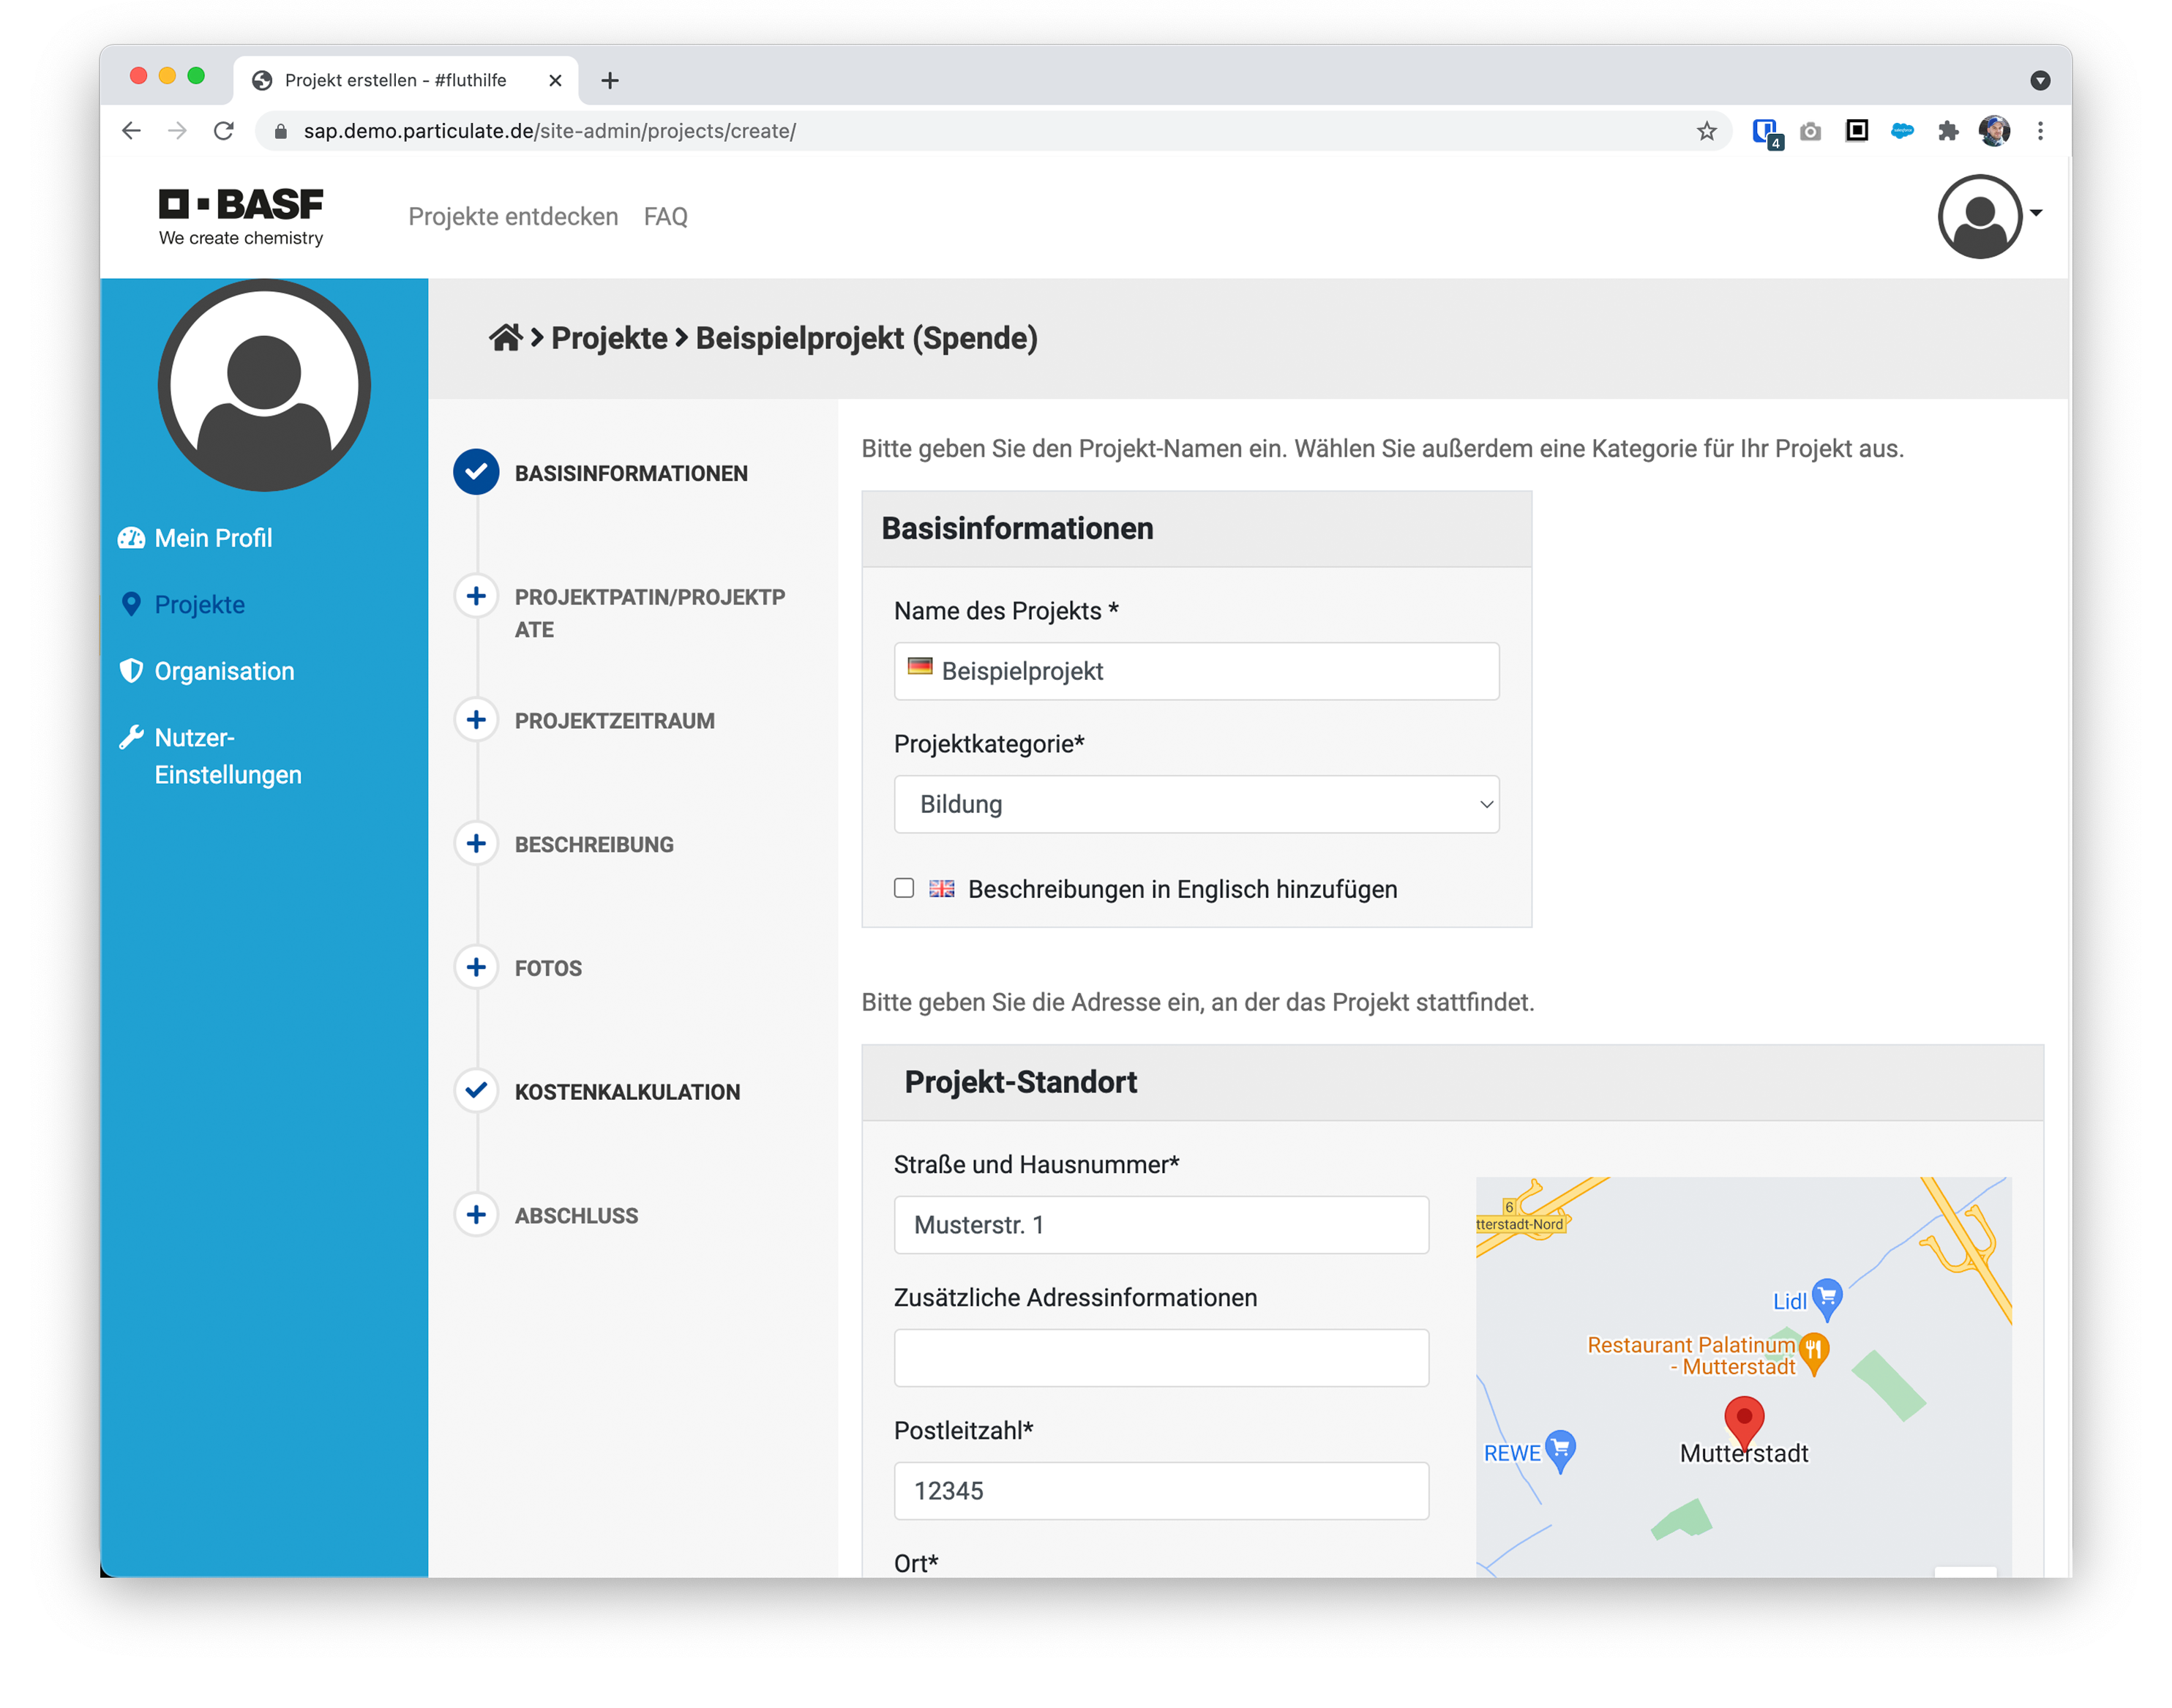Click the camera extension icon
This screenshot has width=2172, height=1708.
1810,131
